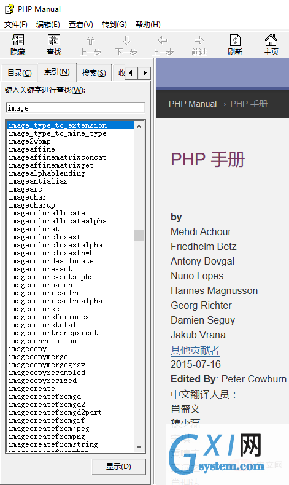
Task: Open the 转到(G) menu
Action: (114, 25)
